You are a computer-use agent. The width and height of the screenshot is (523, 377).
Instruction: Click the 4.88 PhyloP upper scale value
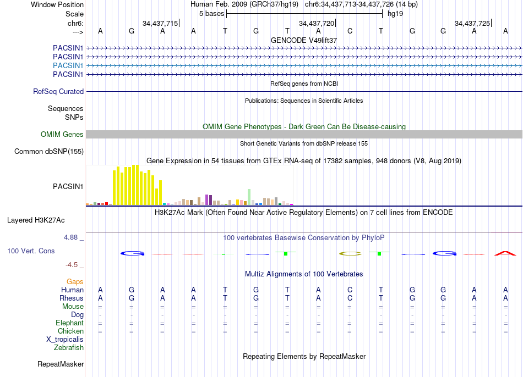click(x=70, y=237)
